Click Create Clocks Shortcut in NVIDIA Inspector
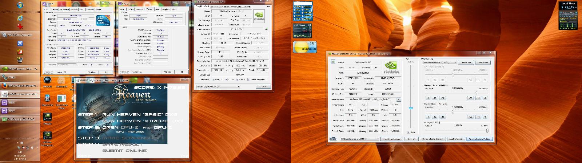The width and height of the screenshot is (582, 163). [432, 139]
